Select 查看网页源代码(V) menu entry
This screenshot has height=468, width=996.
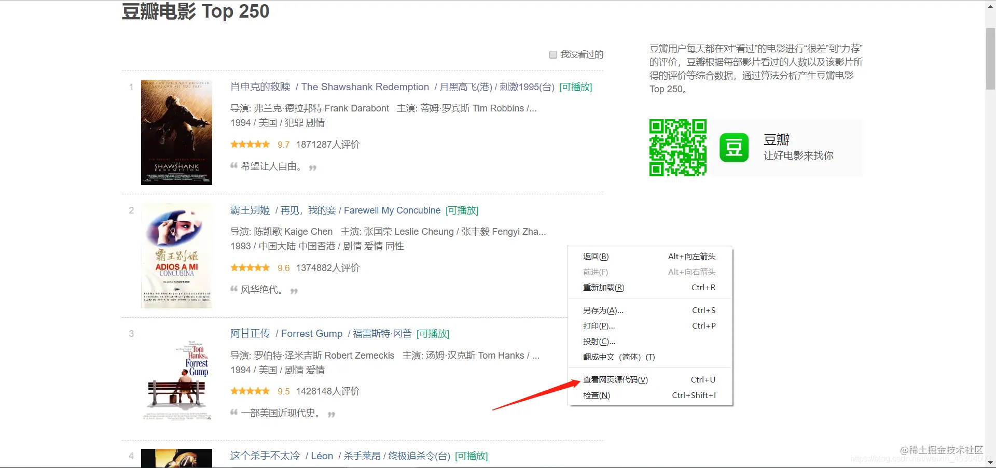pyautogui.click(x=650, y=380)
